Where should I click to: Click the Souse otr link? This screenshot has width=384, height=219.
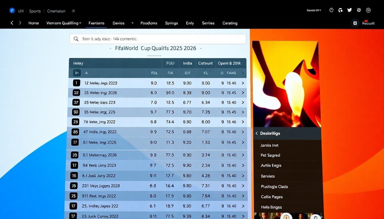(314, 10)
